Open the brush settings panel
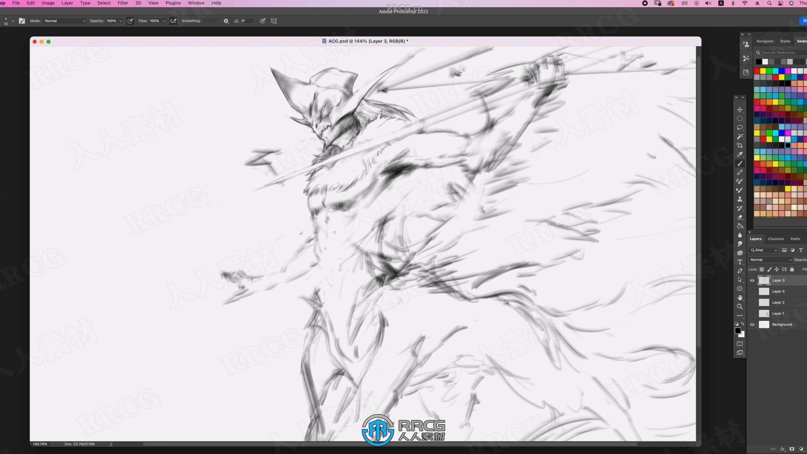 point(22,21)
